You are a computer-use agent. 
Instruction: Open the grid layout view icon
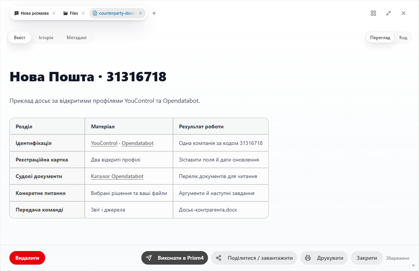point(373,13)
